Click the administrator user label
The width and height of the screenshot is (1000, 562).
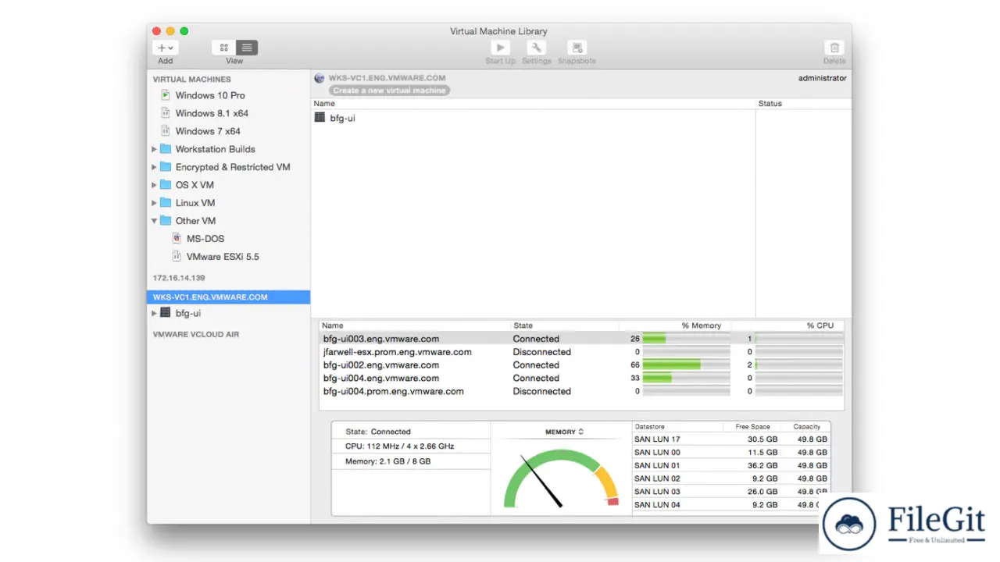pyautogui.click(x=822, y=78)
